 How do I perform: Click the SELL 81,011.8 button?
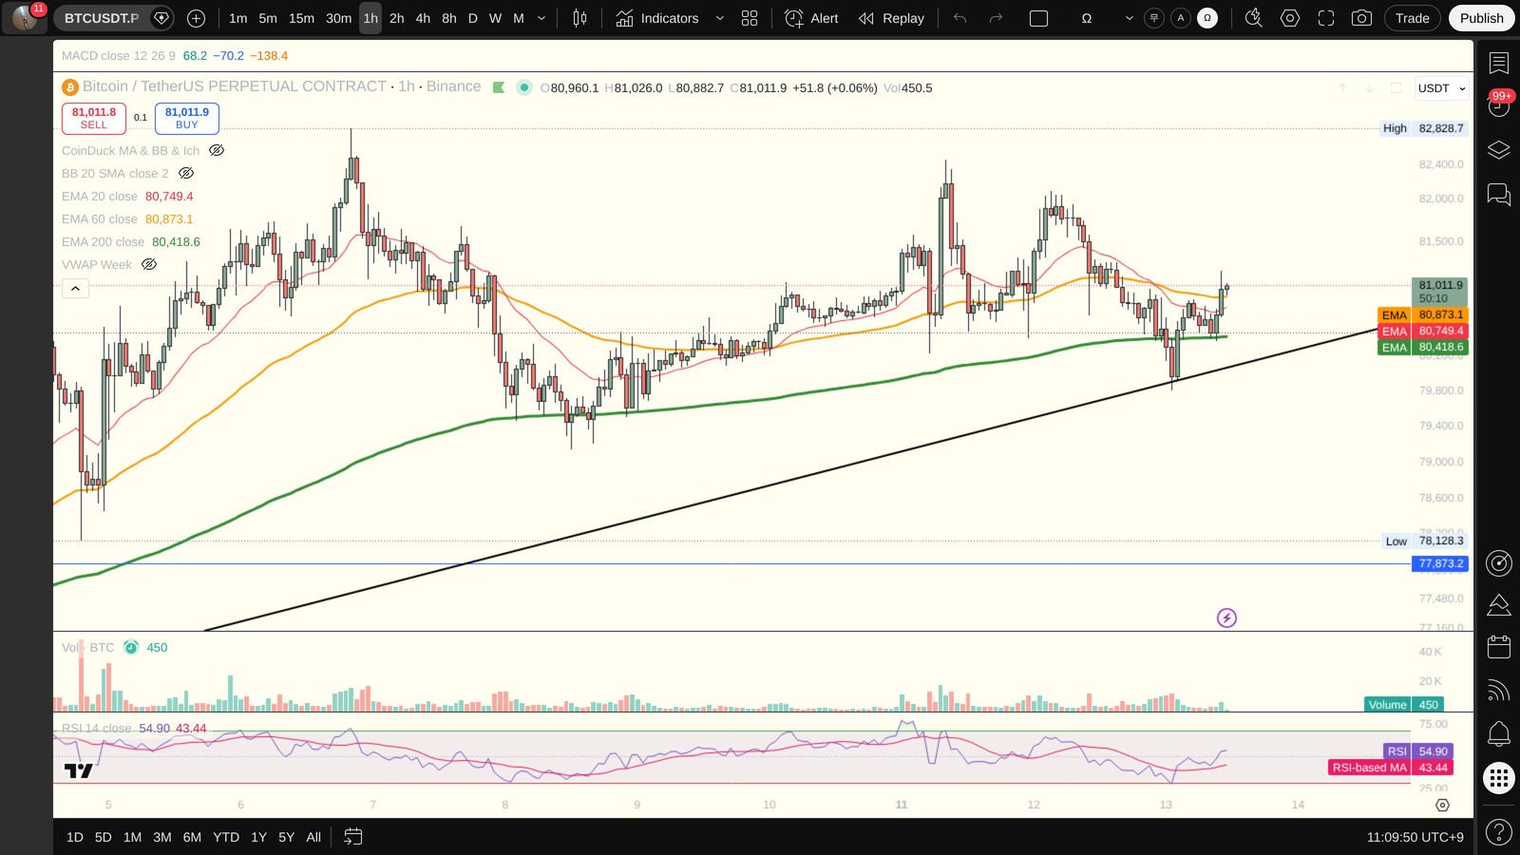(x=94, y=118)
